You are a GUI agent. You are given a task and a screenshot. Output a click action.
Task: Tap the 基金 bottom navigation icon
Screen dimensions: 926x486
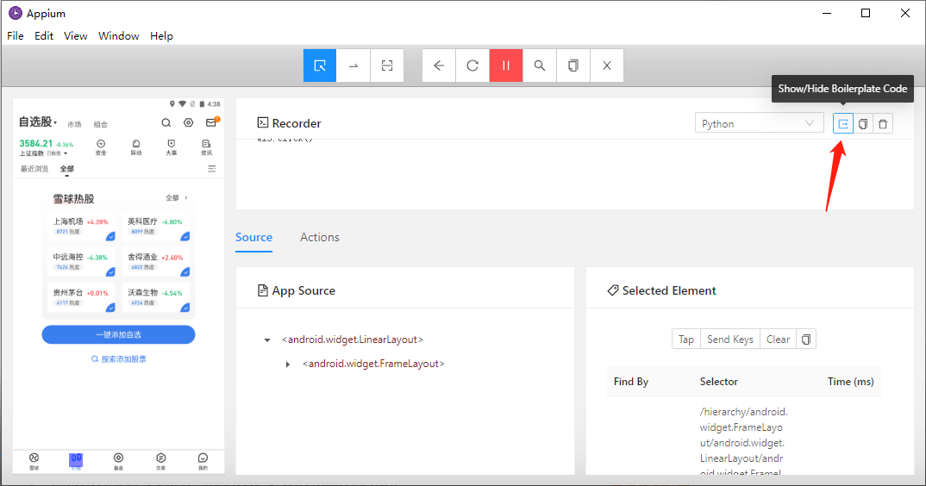click(119, 461)
